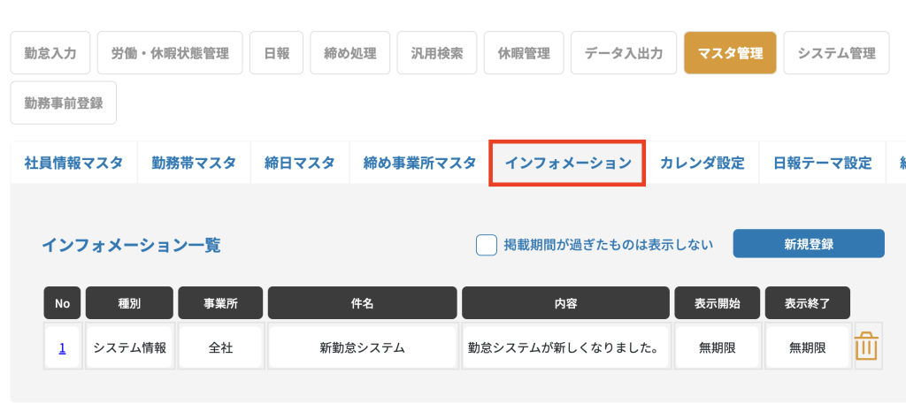Open 休暇管理 from the top menu
Image resolution: width=906 pixels, height=419 pixels.
click(x=524, y=53)
